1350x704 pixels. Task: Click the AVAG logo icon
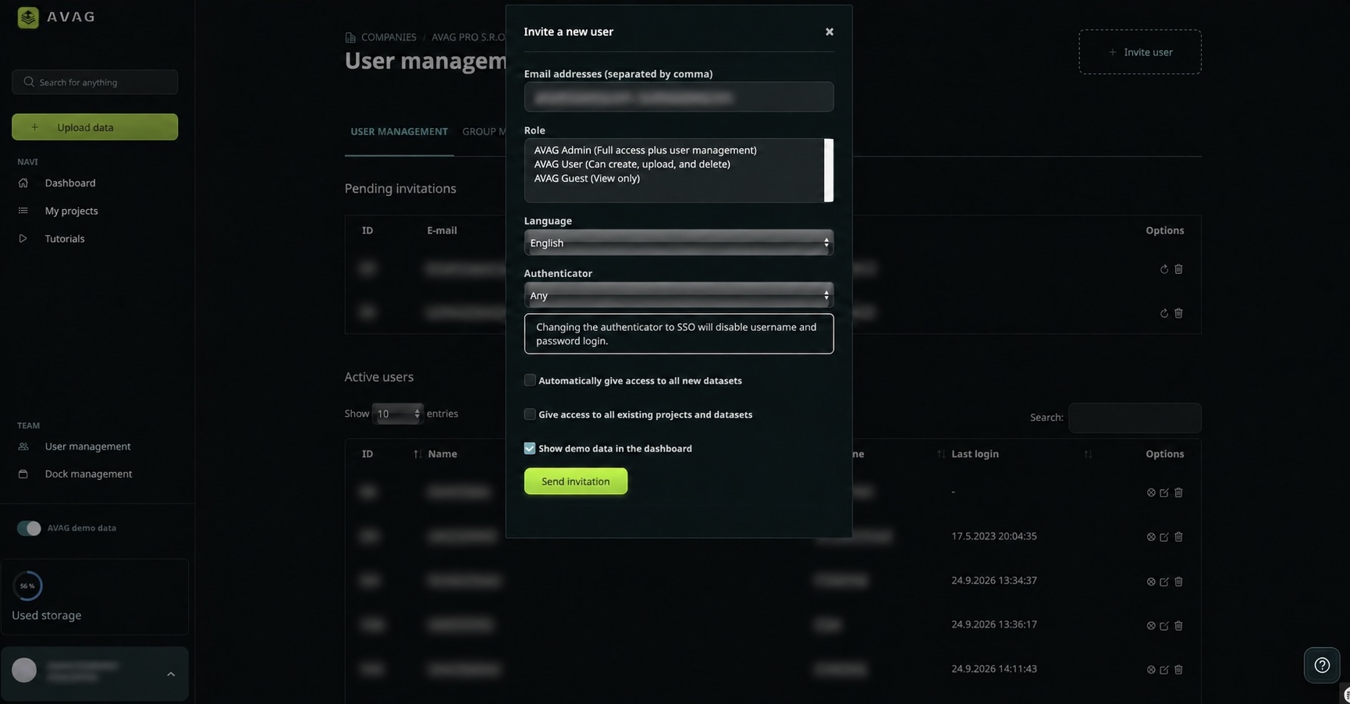[28, 17]
